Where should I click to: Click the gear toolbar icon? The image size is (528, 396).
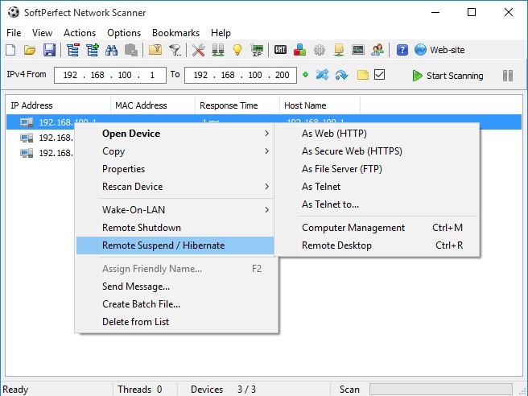point(320,50)
